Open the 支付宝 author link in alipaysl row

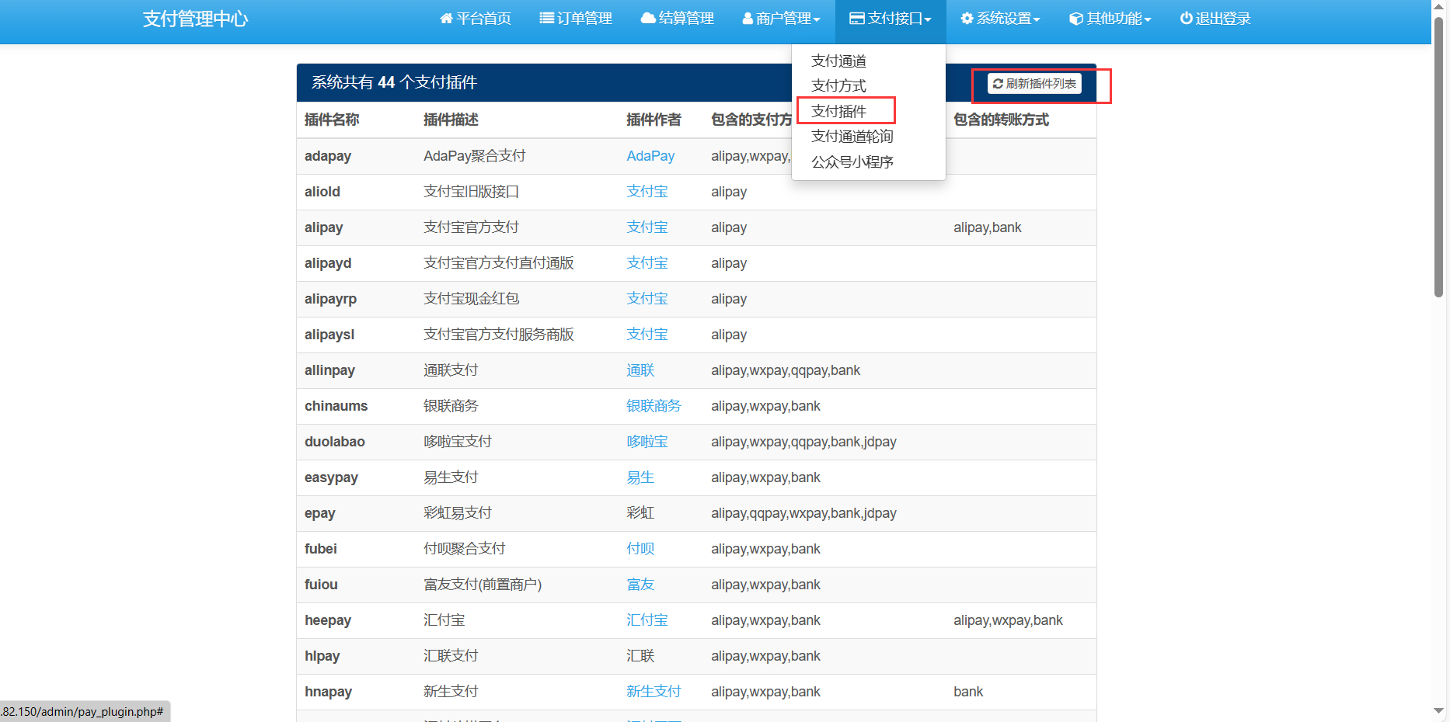point(647,335)
